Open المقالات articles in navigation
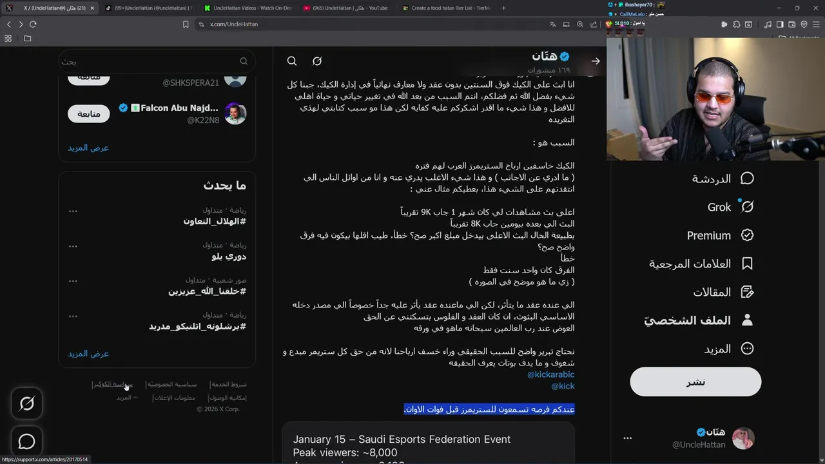 tap(723, 292)
